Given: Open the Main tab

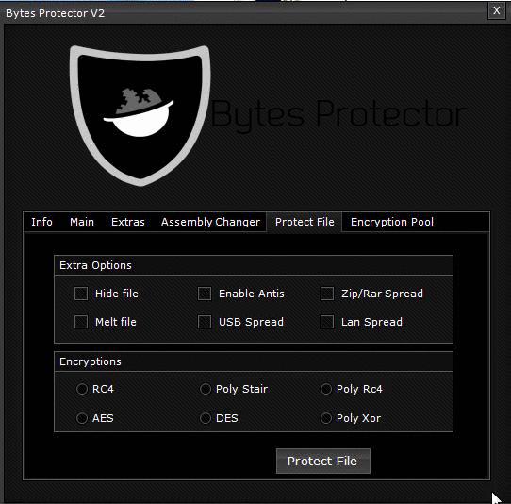Looking at the screenshot, I should (82, 222).
